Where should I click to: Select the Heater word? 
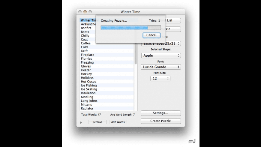tap(107, 70)
